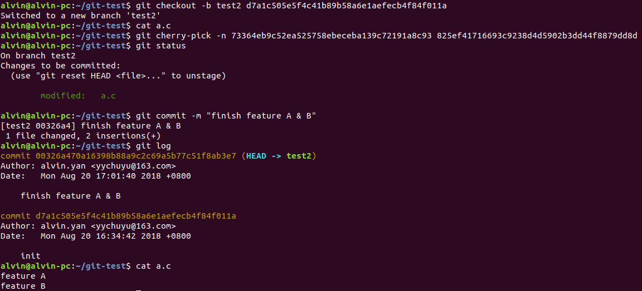Click the yellow commit hash line starting d7a1c505
This screenshot has height=291, width=642.
point(118,216)
